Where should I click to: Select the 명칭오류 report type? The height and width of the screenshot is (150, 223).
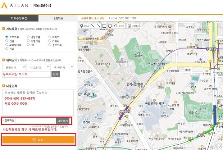28,37
